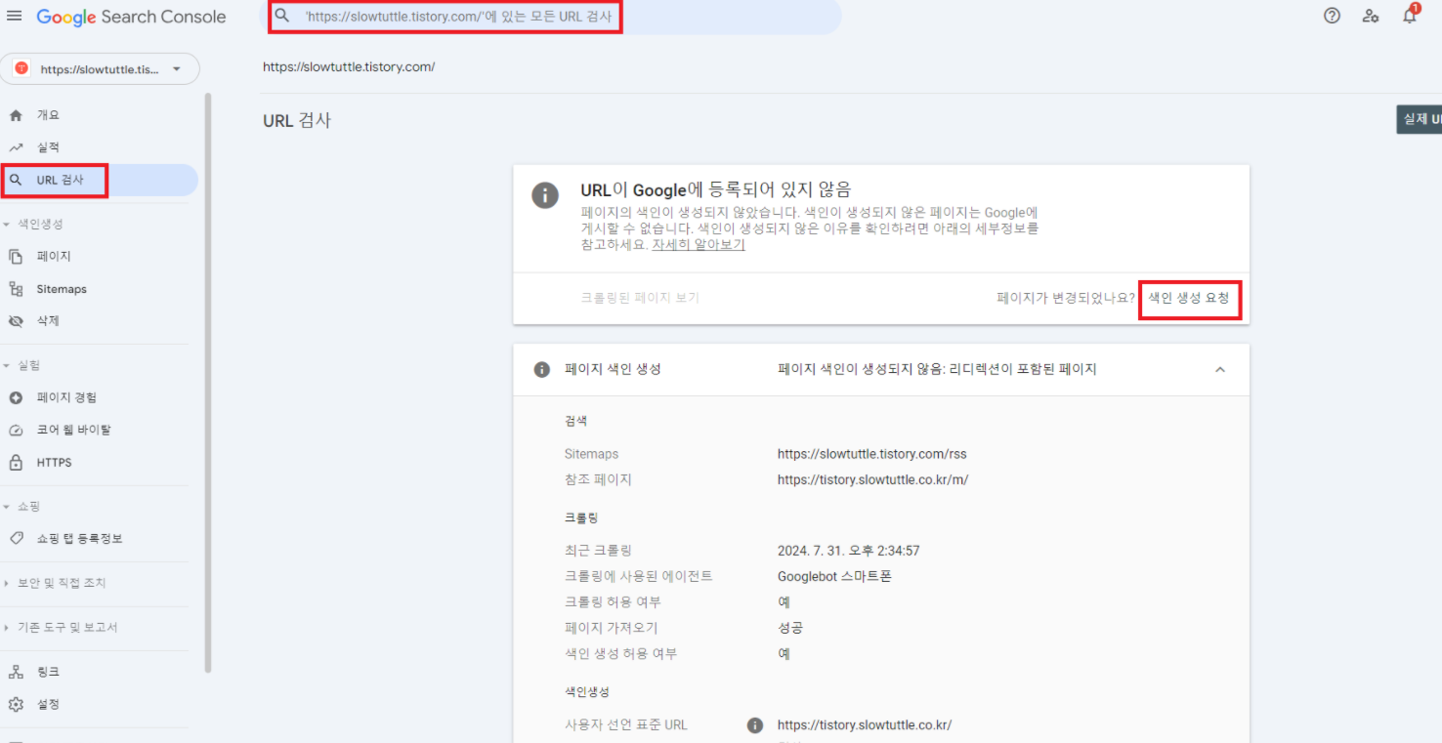Click the sidebar vertical scrollbar
The height and width of the screenshot is (743, 1442).
point(207,383)
